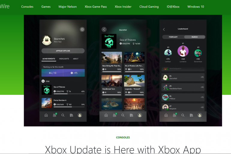Screen dimensions: 231x154
Task: Switch the leaderboard to FEBRUARY
Action: tap(173, 37)
